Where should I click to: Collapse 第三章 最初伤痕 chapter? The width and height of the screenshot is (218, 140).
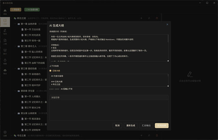pyautogui.click(x=15, y=68)
